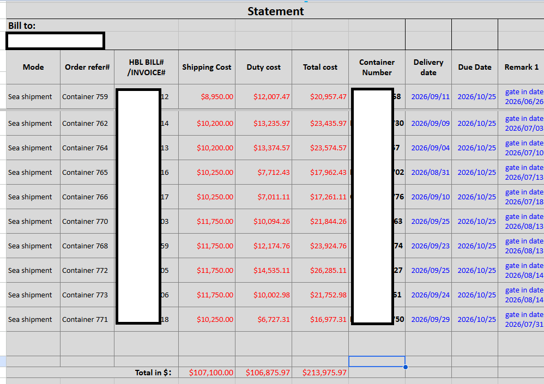The image size is (544, 384).
Task: Click the shipping total $107,100.00 cell
Action: 207,373
